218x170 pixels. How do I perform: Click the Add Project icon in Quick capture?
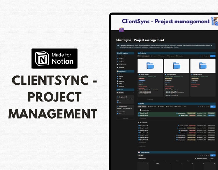[118, 56]
